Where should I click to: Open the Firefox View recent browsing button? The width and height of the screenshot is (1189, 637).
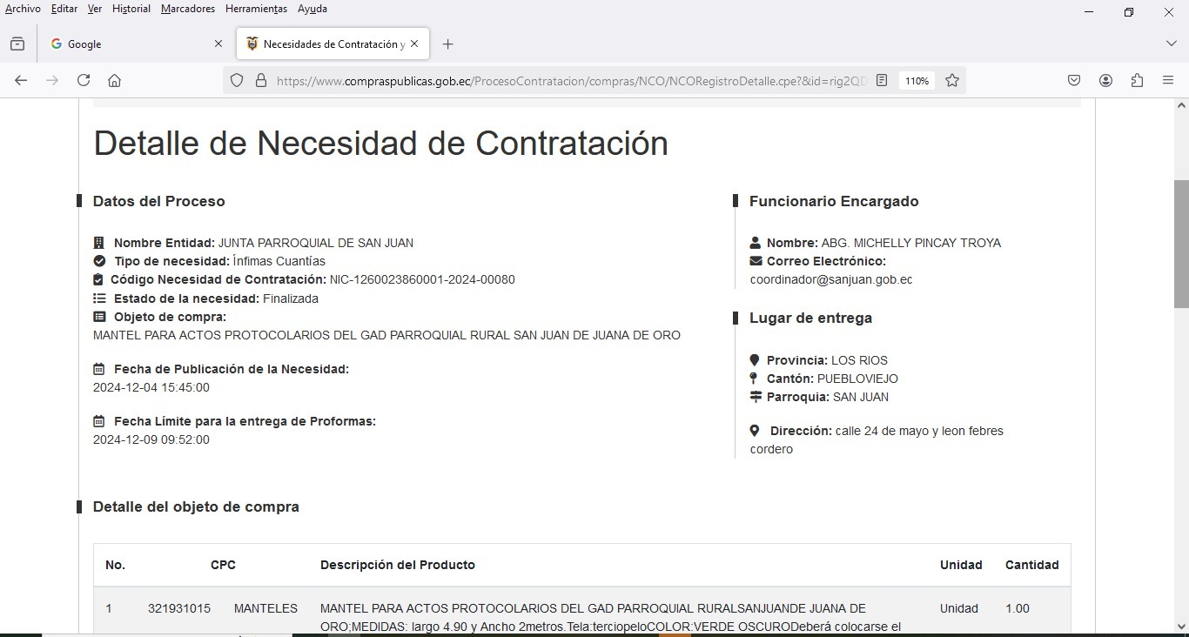click(x=17, y=44)
